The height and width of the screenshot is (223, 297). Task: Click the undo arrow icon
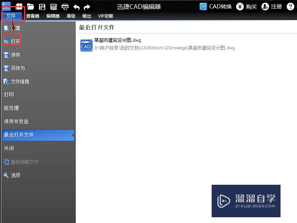pos(76,7)
